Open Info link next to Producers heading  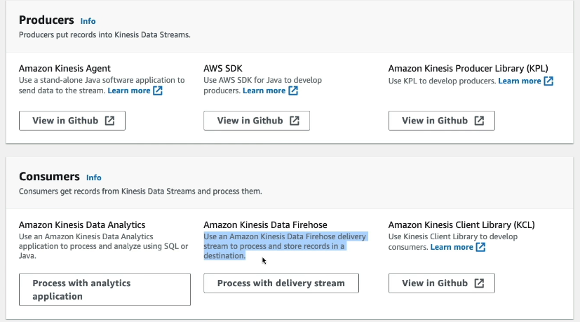tap(88, 21)
